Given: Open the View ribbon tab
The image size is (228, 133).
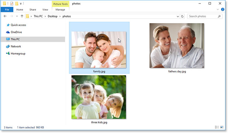Looking at the screenshot, I should tap(45, 10).
